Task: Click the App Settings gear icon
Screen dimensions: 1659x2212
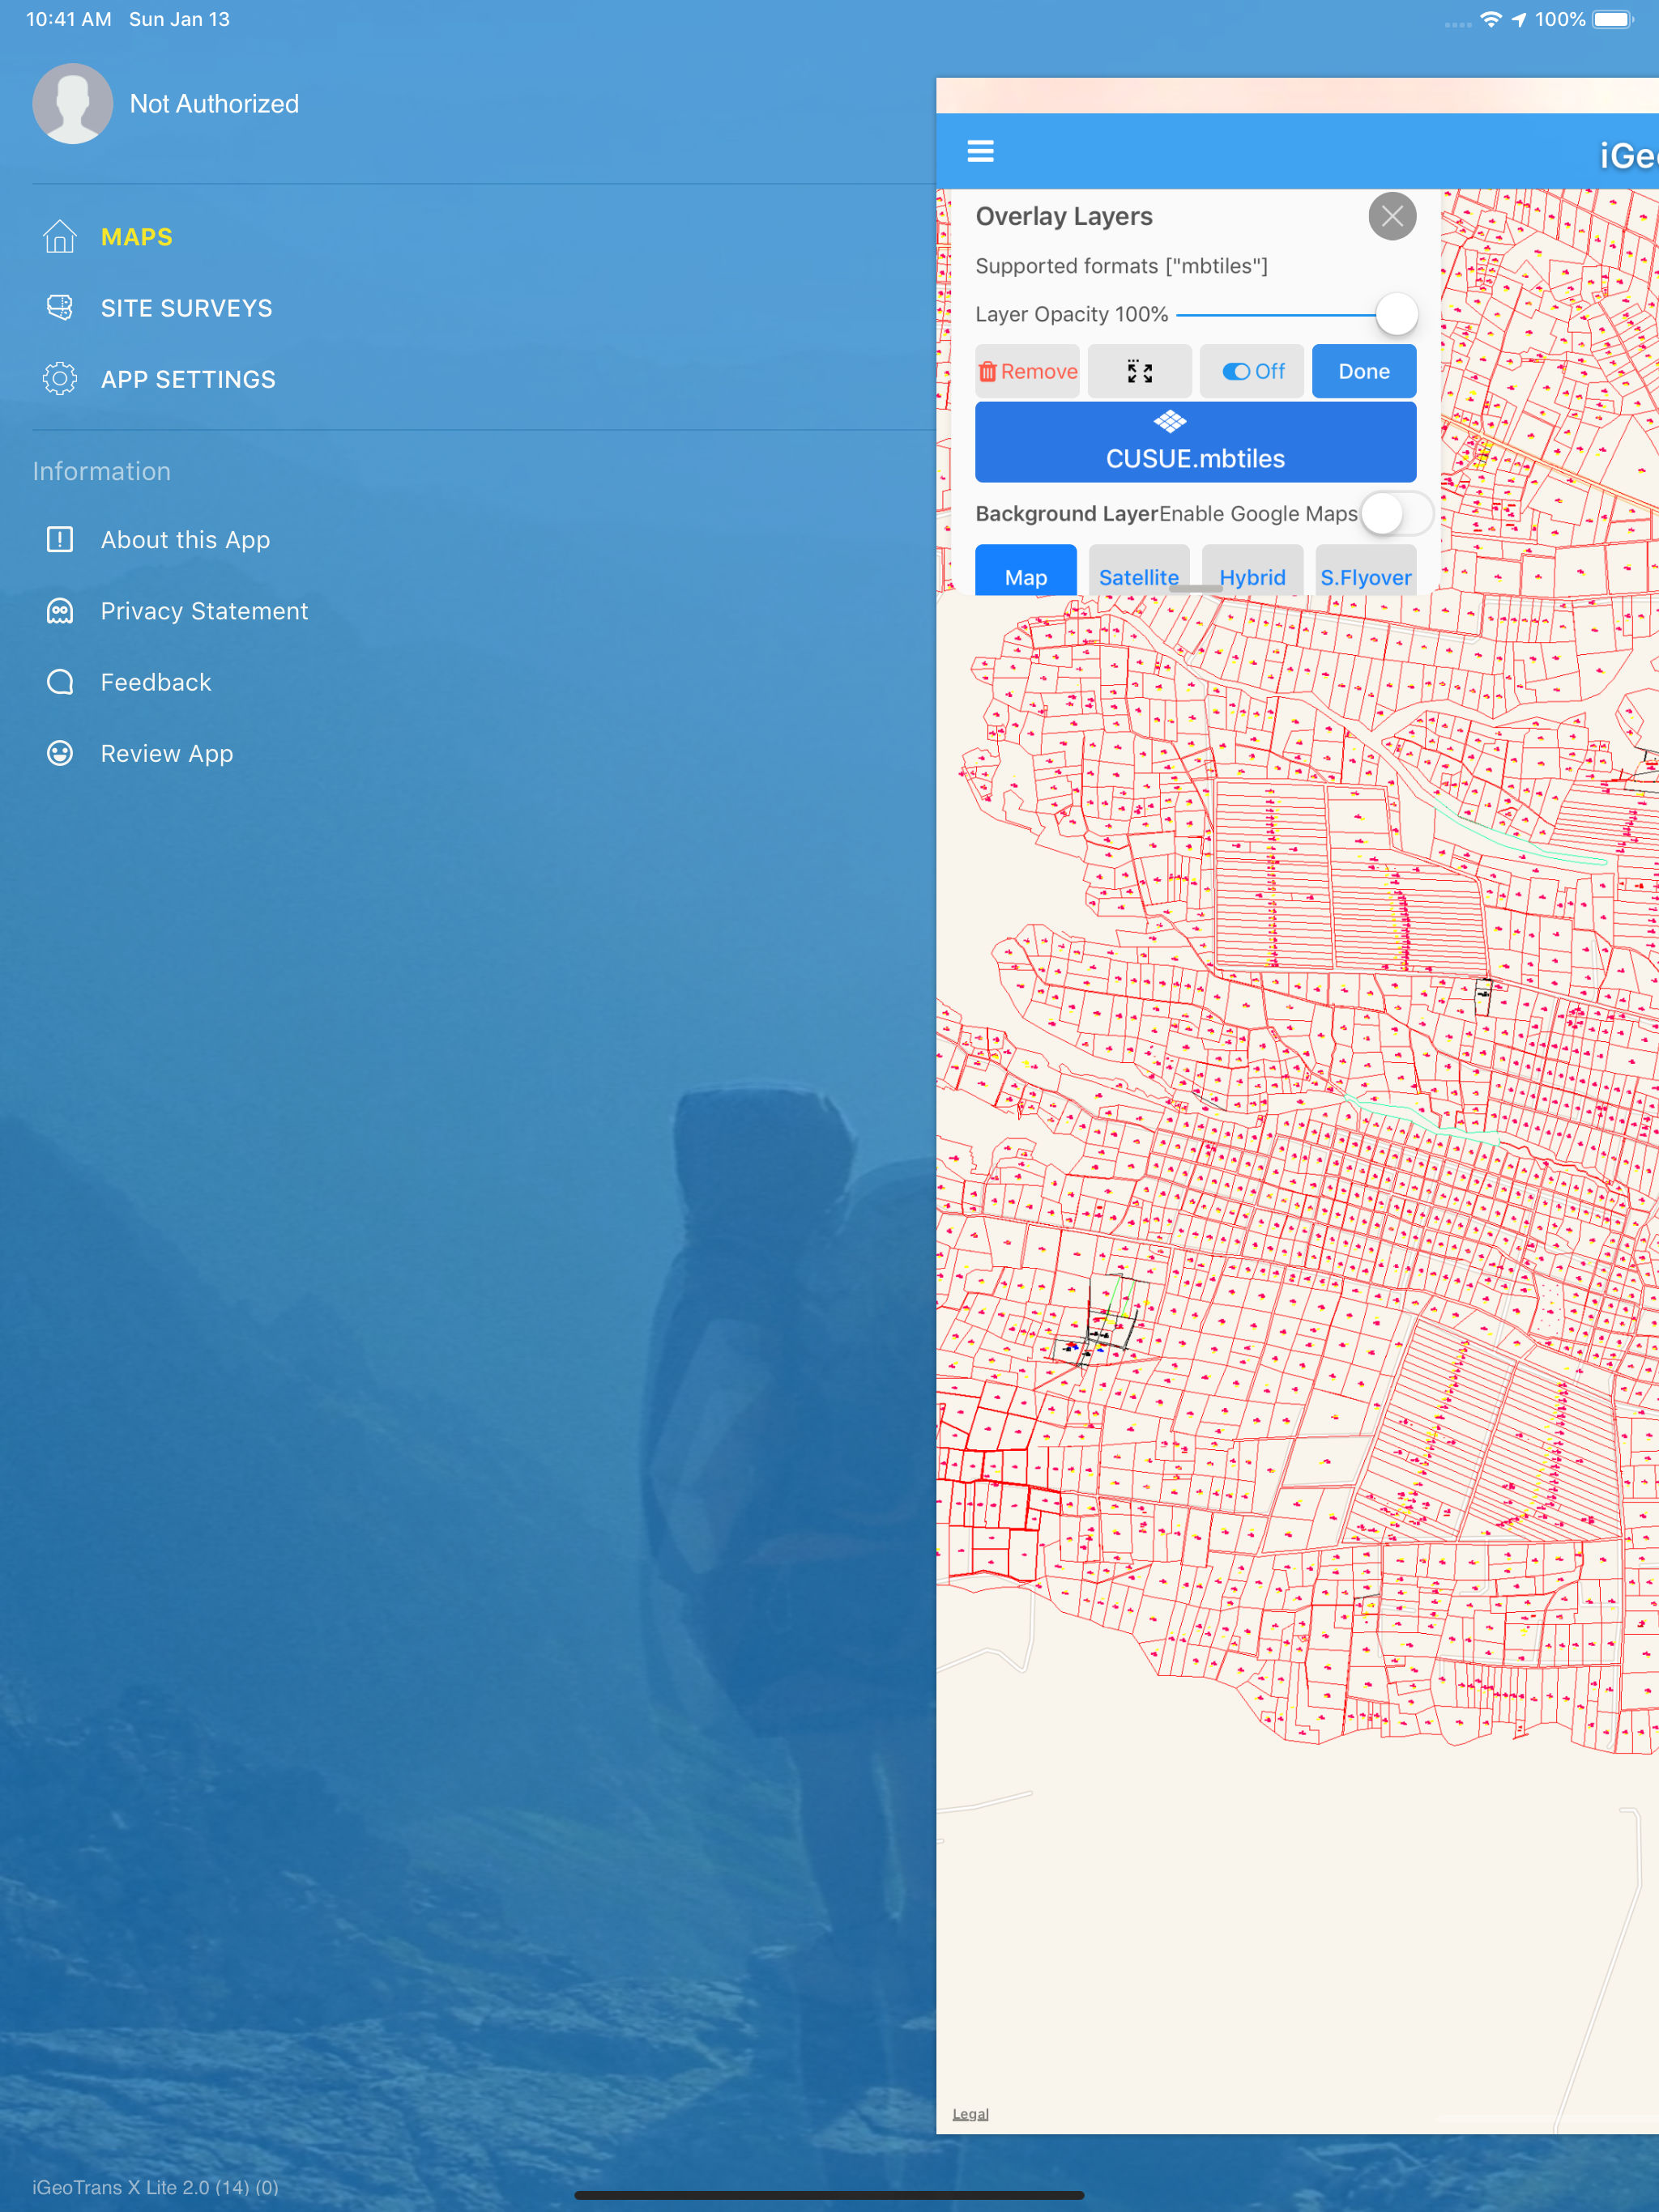Action: click(x=59, y=379)
